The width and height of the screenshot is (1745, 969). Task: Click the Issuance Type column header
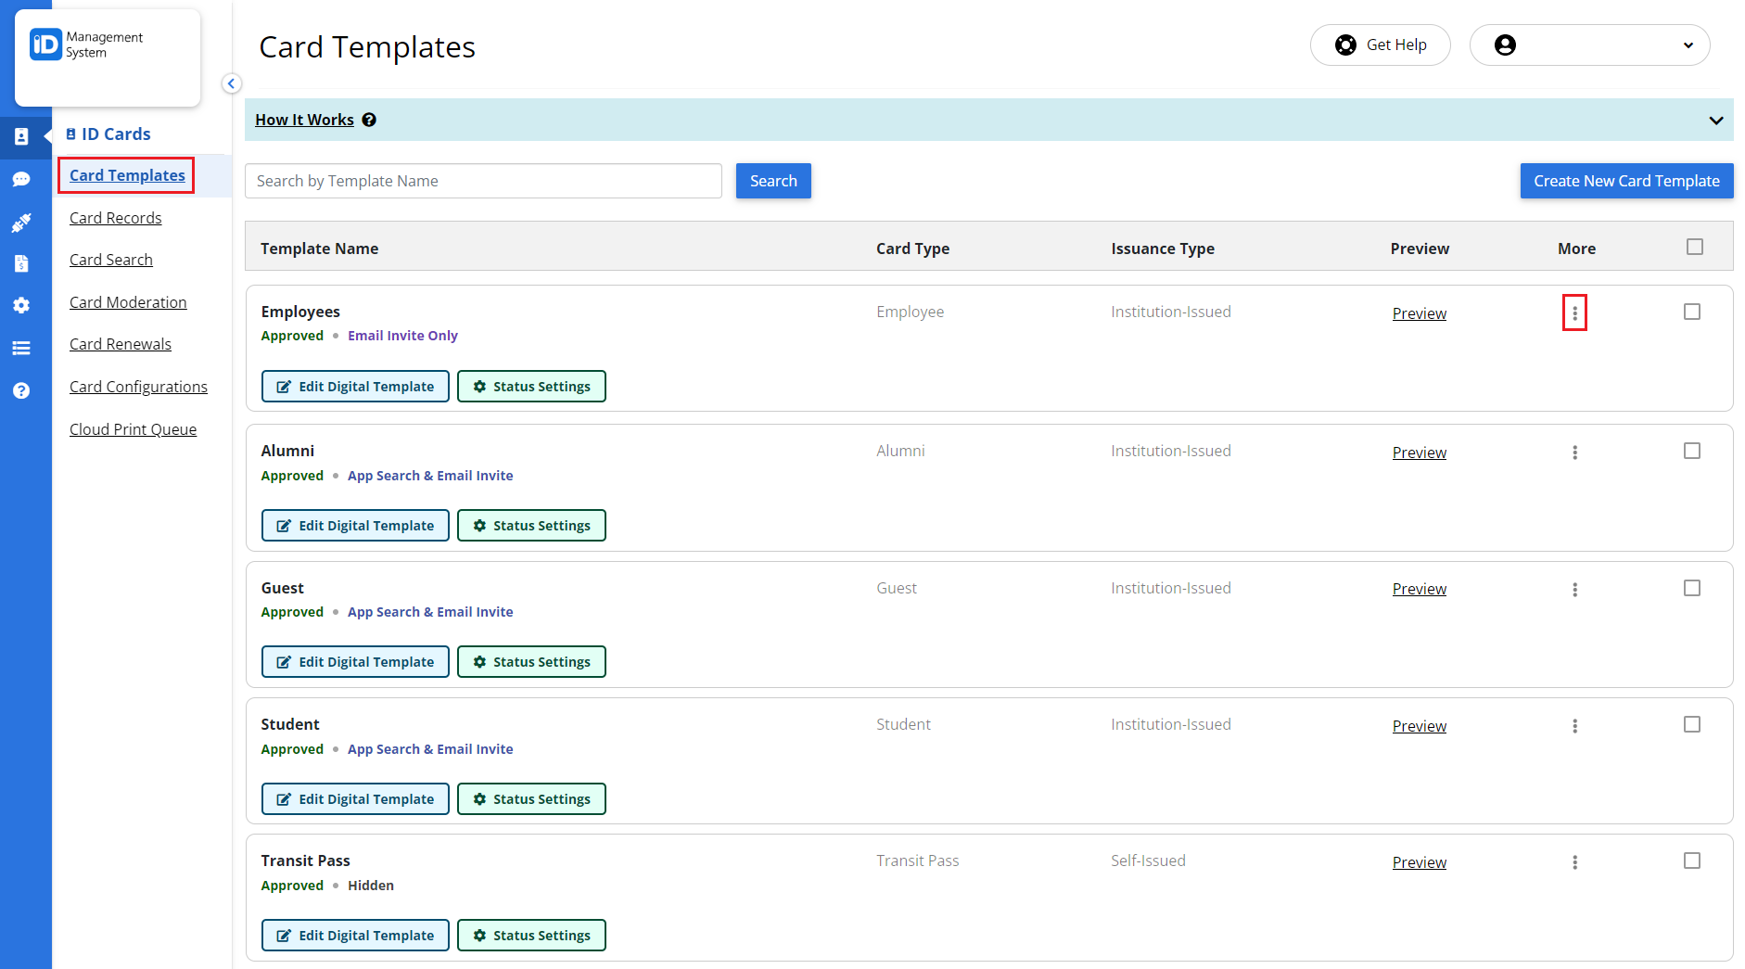point(1163,249)
